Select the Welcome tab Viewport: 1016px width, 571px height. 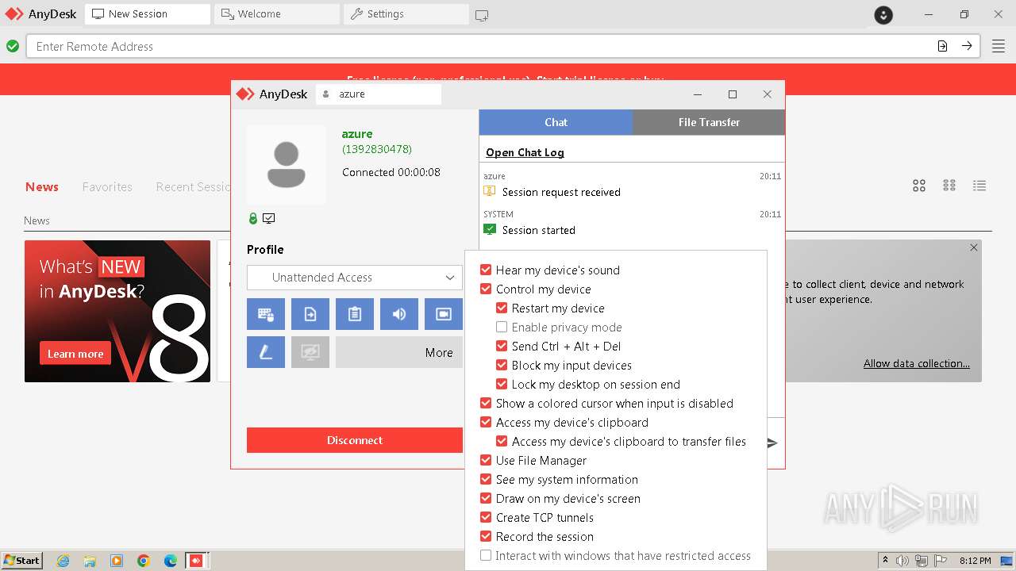tap(277, 14)
